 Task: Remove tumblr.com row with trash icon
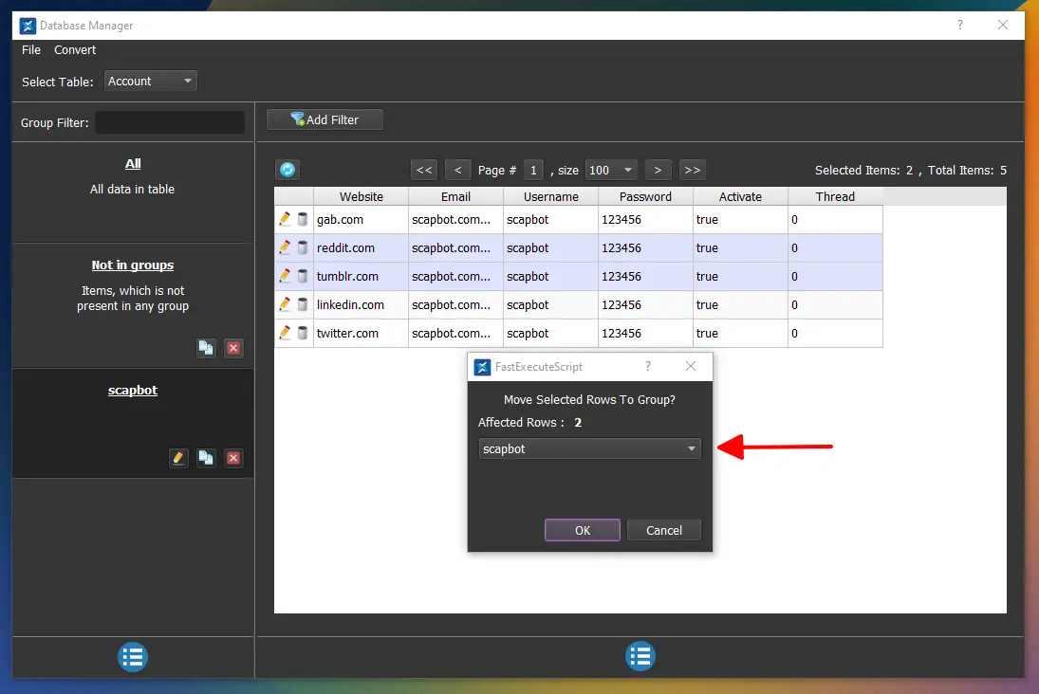pos(302,276)
